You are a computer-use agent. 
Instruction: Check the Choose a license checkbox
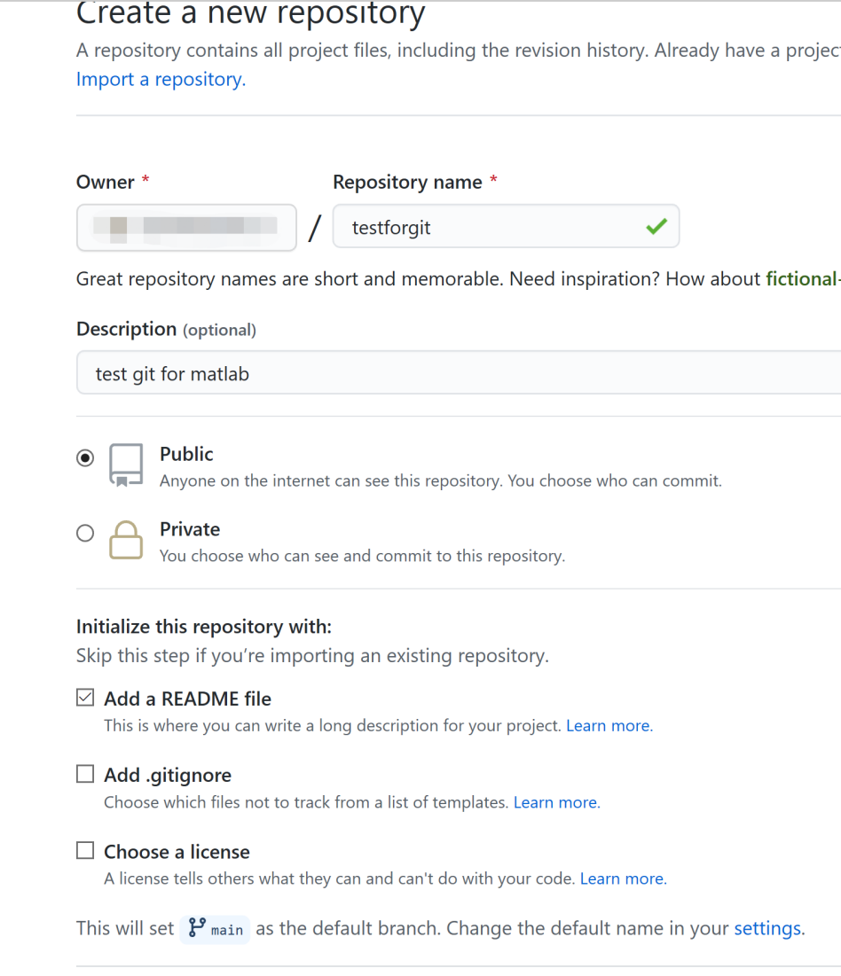coord(85,851)
